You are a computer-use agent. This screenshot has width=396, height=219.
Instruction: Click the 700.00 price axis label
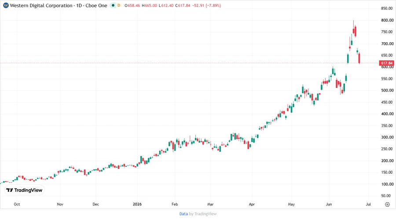[x=387, y=44]
